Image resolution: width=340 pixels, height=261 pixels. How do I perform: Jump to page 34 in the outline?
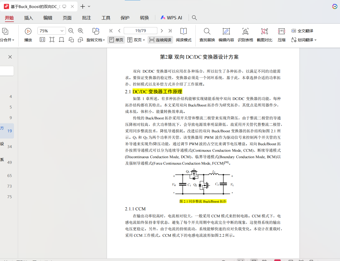point(10,147)
